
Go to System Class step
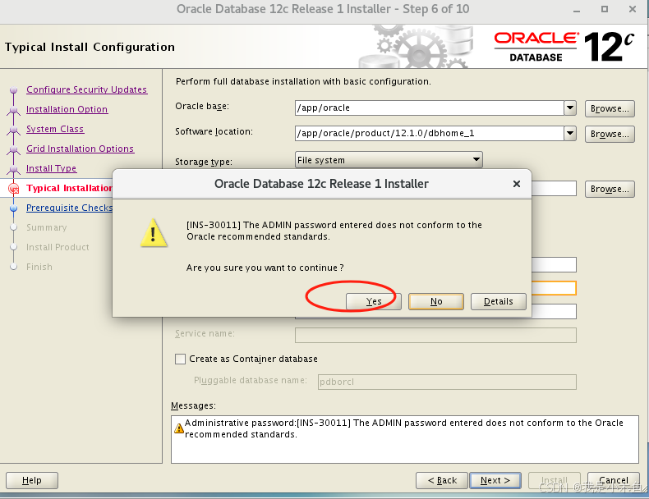(x=55, y=129)
